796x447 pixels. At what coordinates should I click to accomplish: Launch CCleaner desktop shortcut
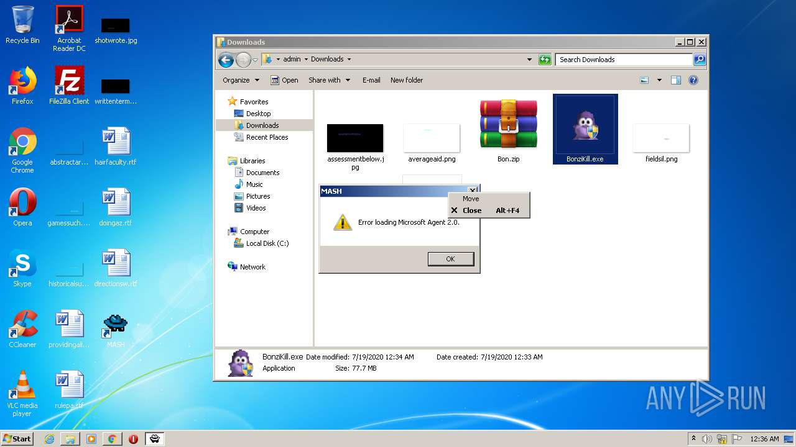(22, 329)
